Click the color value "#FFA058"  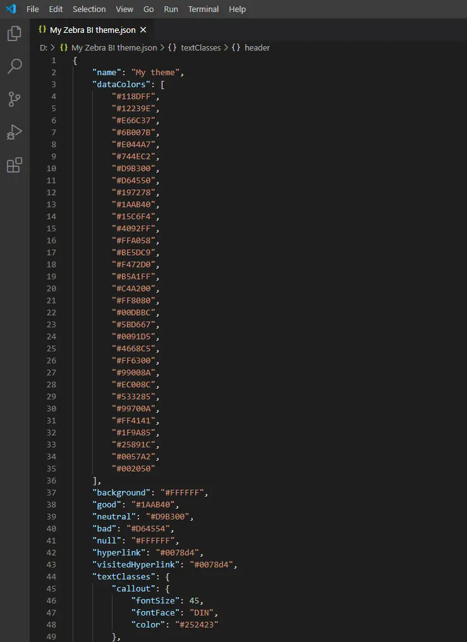(133, 240)
